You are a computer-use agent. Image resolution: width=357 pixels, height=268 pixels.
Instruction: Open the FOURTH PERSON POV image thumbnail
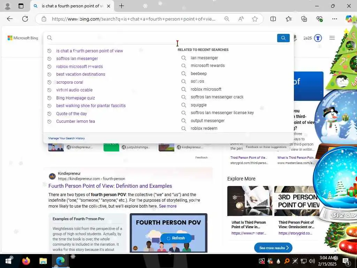(x=168, y=233)
